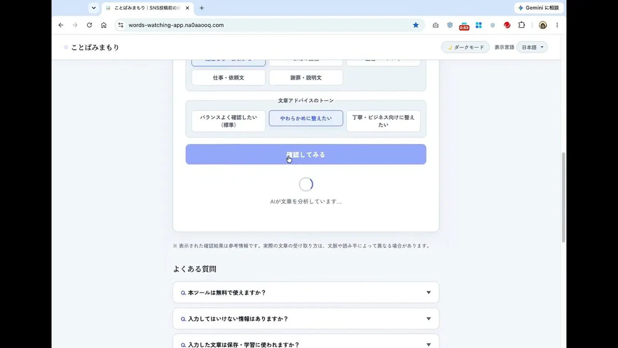Open the Extensions puzzle piece menu
This screenshot has height=348, width=618.
pyautogui.click(x=521, y=25)
